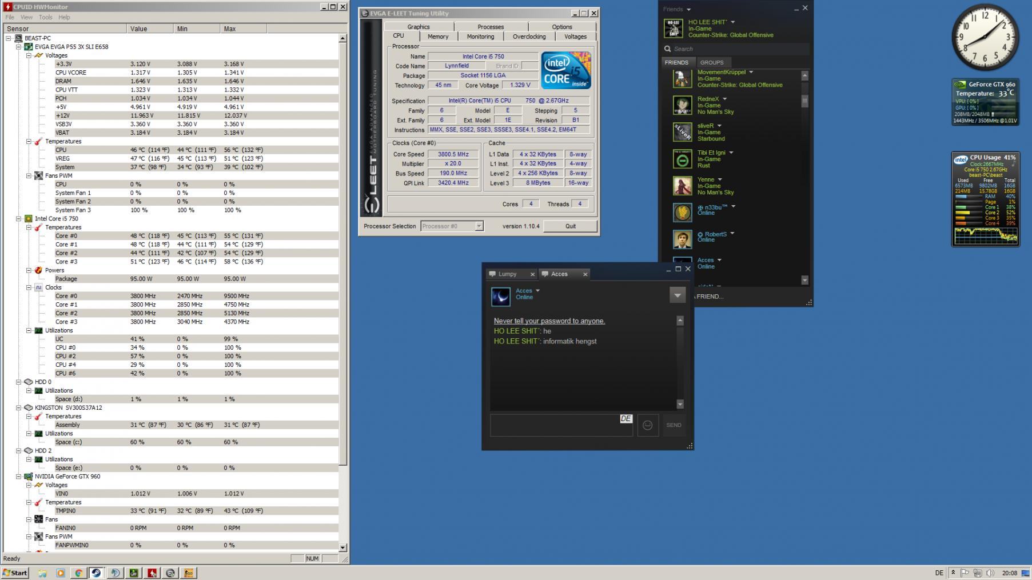This screenshot has height=580, width=1032.
Task: Click the analog clock desktop gadget
Action: pyautogui.click(x=985, y=37)
